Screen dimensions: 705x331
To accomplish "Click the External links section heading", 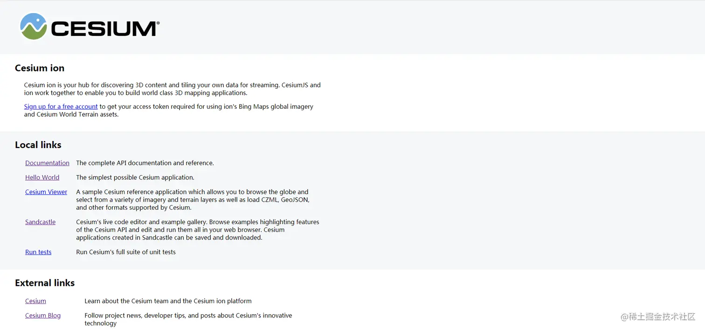I will (45, 283).
